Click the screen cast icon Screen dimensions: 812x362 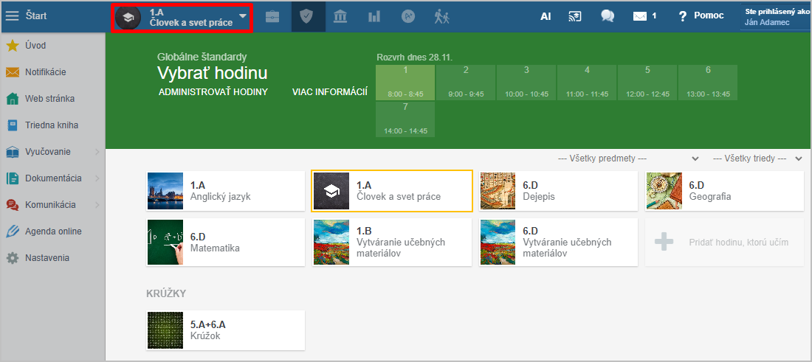pyautogui.click(x=575, y=16)
